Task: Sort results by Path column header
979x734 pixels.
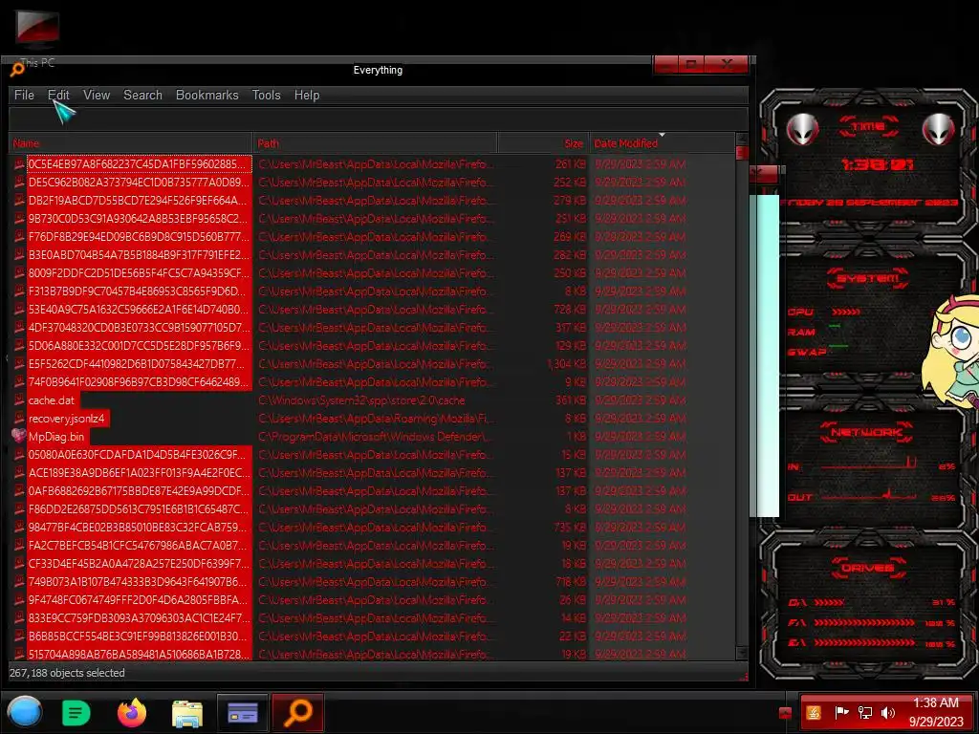Action: pyautogui.click(x=375, y=143)
